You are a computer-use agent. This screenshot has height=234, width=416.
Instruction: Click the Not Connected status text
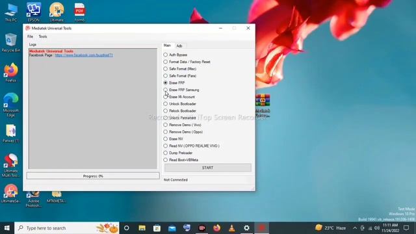(175, 180)
